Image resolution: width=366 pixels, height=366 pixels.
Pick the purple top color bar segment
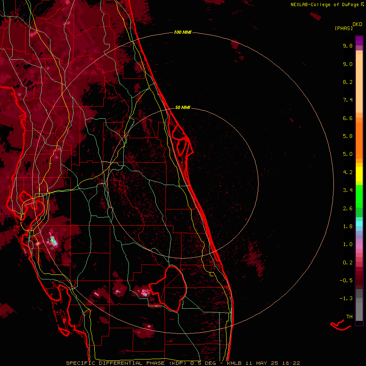(359, 41)
